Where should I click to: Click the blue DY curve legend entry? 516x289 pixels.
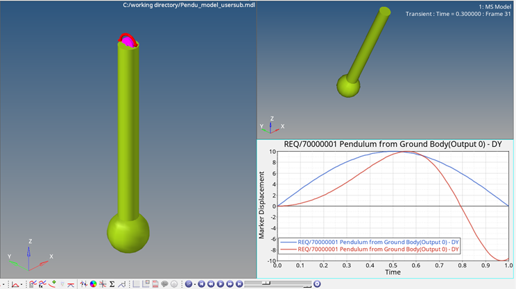point(369,242)
